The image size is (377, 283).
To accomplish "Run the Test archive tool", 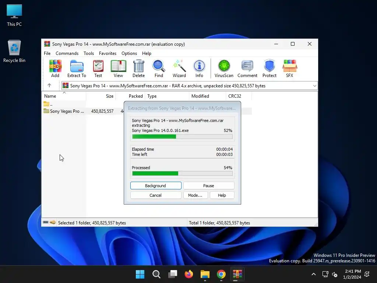I will [98, 69].
